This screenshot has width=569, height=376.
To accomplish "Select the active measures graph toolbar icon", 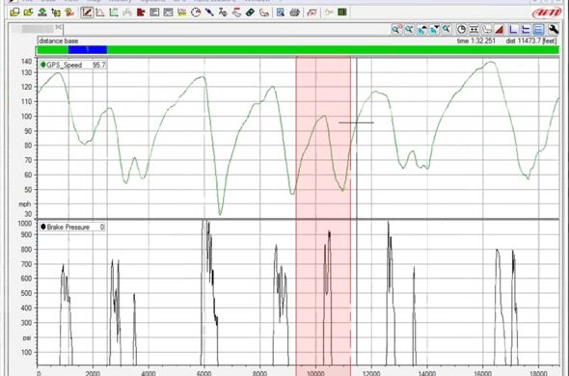I will click(87, 13).
